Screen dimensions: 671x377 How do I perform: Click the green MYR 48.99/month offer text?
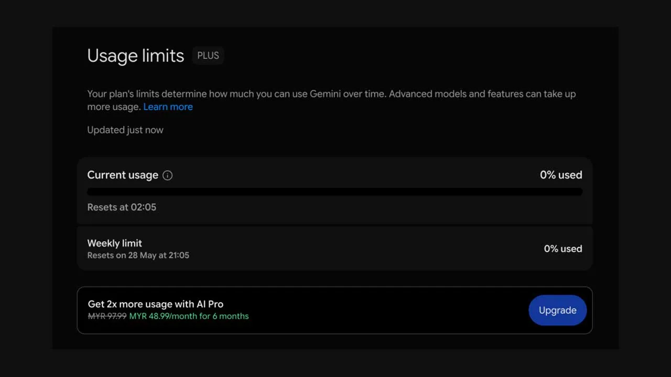pos(189,316)
